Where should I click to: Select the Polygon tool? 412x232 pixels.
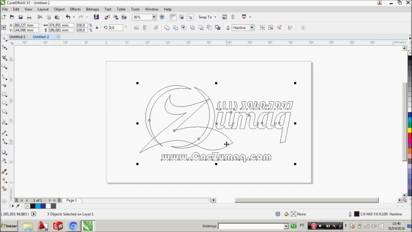point(4,111)
